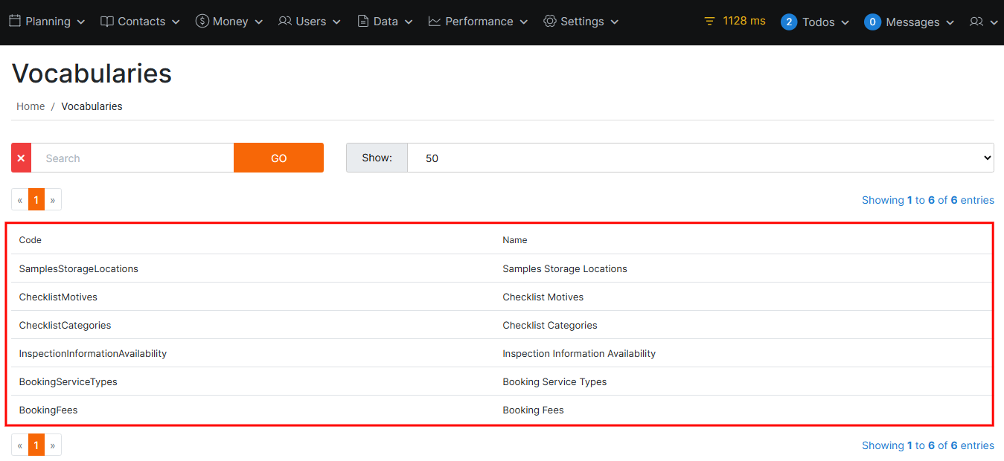The image size is (1004, 461).
Task: Click the calendar icon beside Planning
Action: tap(15, 22)
